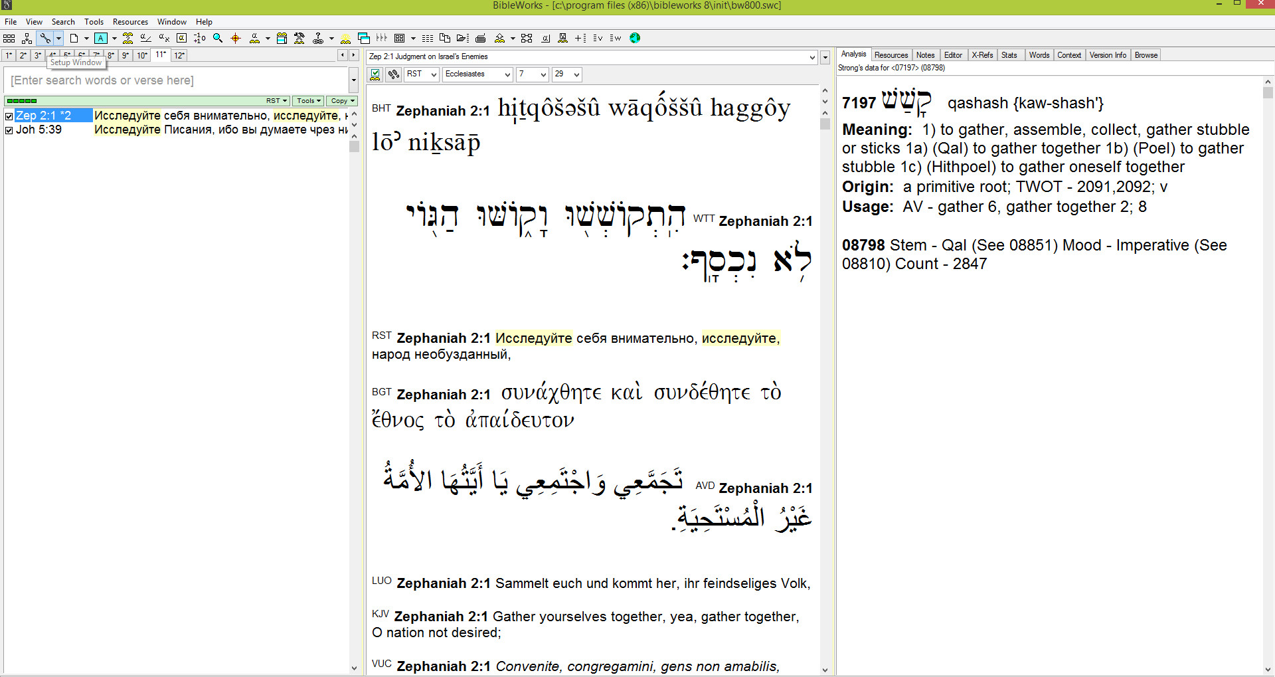The image size is (1275, 677).
Task: Click the list-with-w toolbar icon
Action: tap(616, 38)
